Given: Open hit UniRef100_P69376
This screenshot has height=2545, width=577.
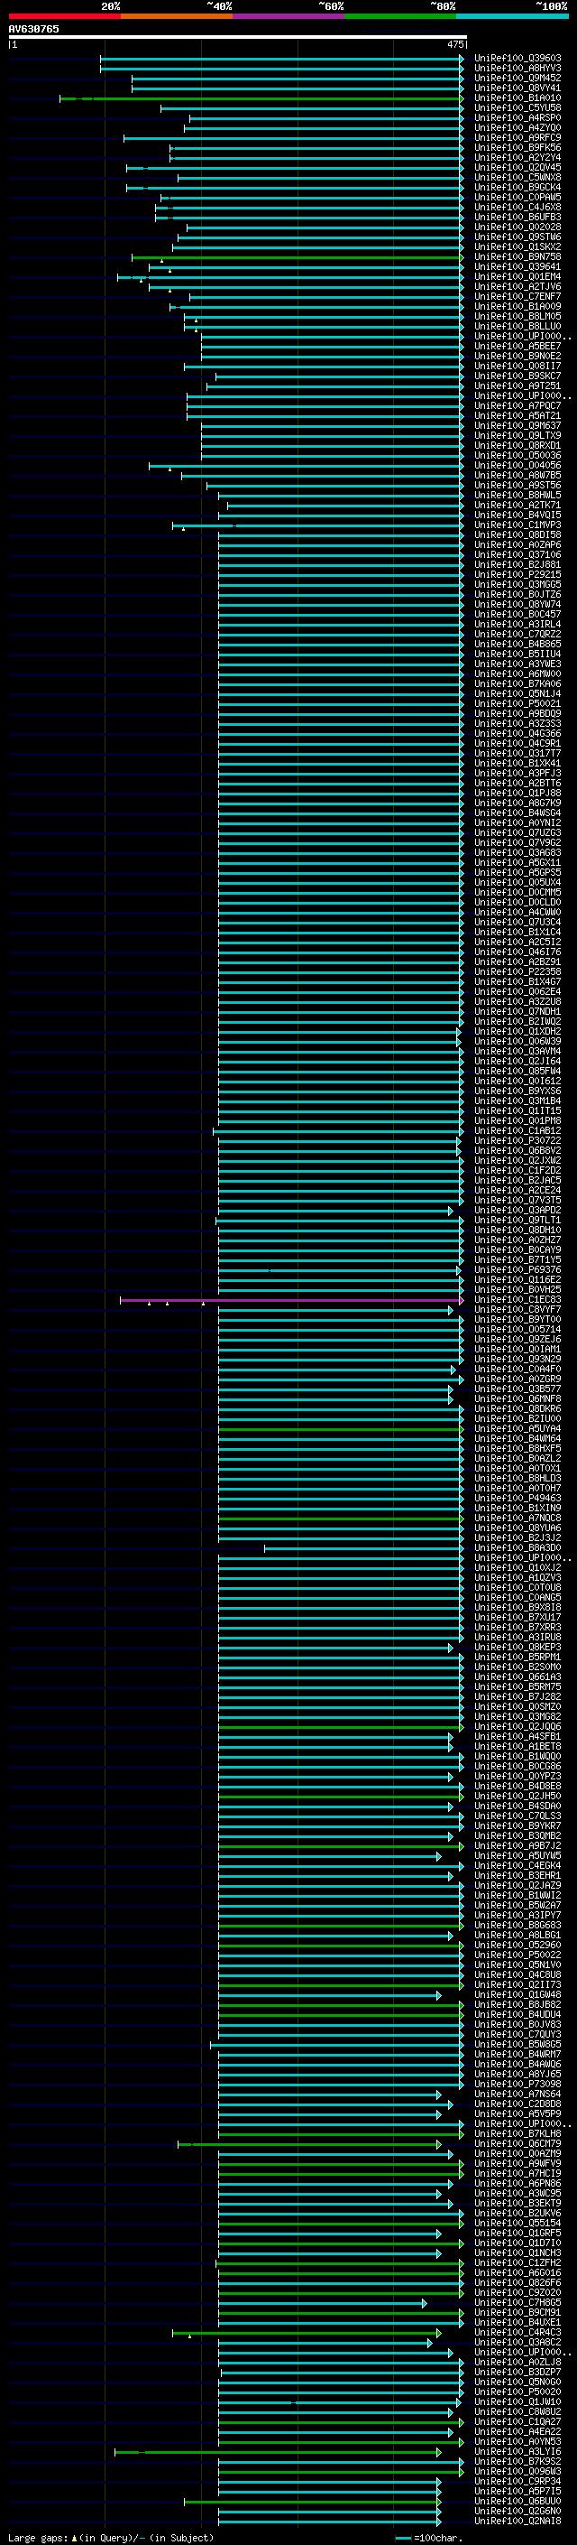Looking at the screenshot, I should click(517, 1270).
